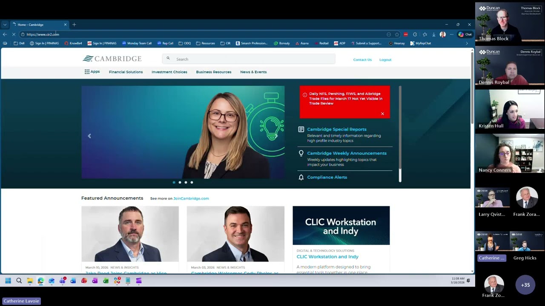Open Excel from the taskbar
This screenshot has width=545, height=306.
pos(106,280)
